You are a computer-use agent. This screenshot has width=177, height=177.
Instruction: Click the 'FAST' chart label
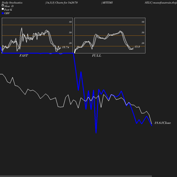(24, 56)
